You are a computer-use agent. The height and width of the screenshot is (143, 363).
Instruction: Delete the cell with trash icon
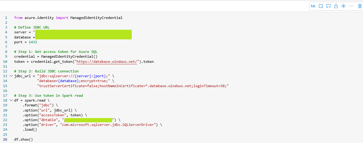(x=360, y=6)
